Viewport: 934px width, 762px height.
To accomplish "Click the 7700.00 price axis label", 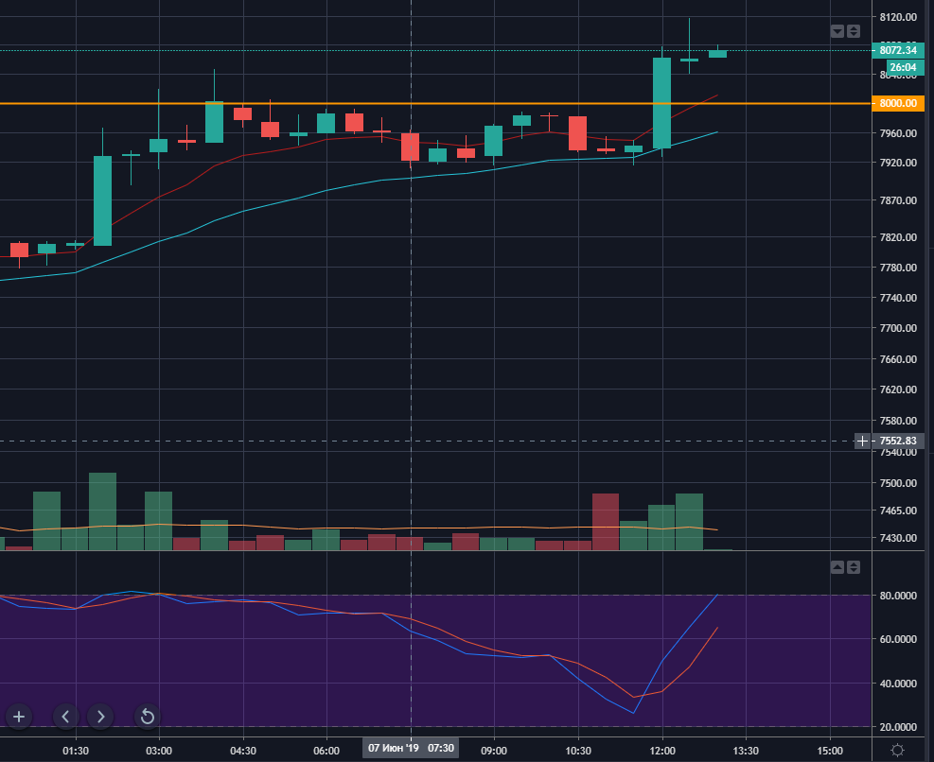I will [898, 328].
